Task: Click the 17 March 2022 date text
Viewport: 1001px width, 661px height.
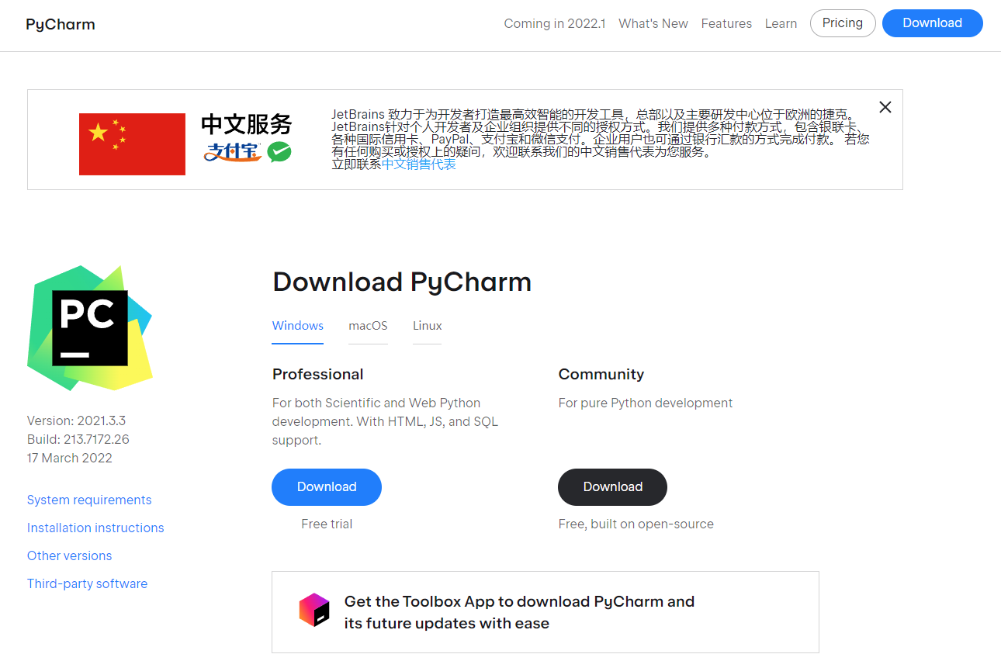Action: click(70, 459)
